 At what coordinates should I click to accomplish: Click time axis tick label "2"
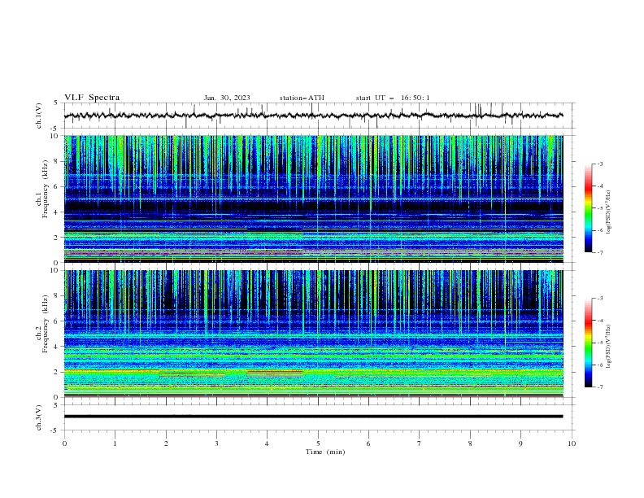pos(166,443)
